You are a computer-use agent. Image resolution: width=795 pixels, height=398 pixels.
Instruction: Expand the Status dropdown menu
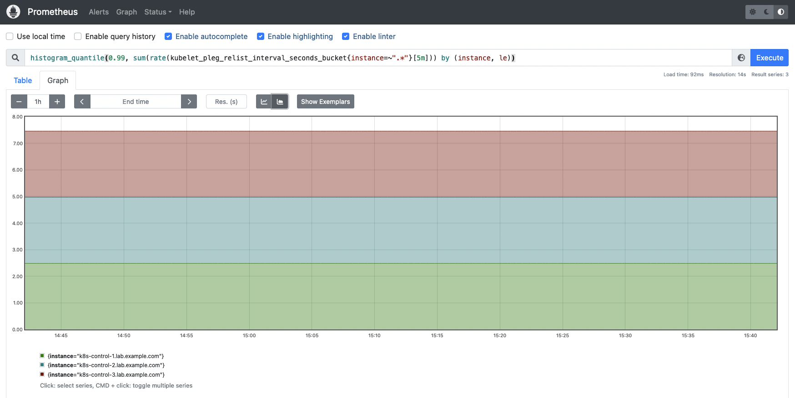click(x=158, y=12)
